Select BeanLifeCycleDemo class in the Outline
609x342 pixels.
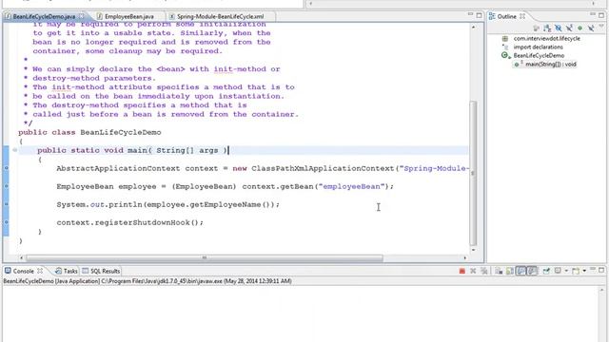click(x=539, y=55)
